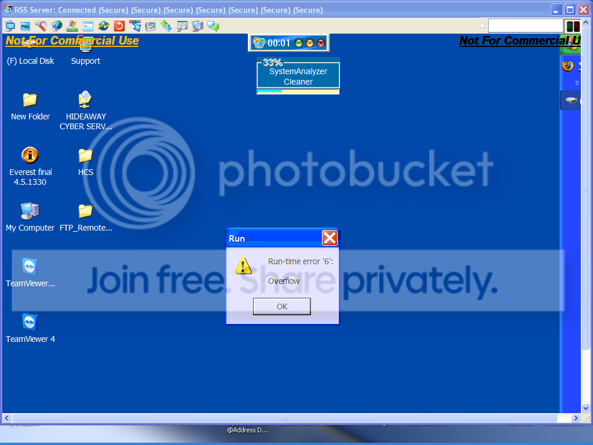Click the blue arrow with colored squares icon
Image resolution: width=593 pixels, height=445 pixels.
(135, 26)
